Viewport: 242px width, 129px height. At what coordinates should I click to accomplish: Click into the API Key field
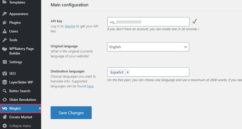[148, 22]
